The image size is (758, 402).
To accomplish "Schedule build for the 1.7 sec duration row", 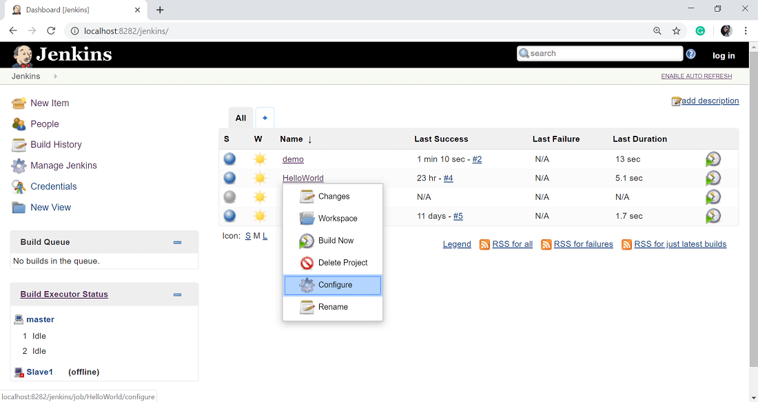I will (x=713, y=216).
